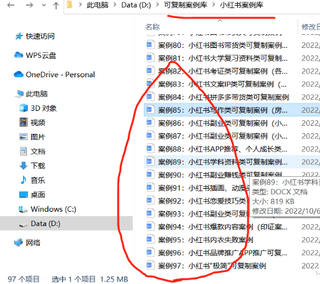Select 此电脑 in the navigation pane

37,94
